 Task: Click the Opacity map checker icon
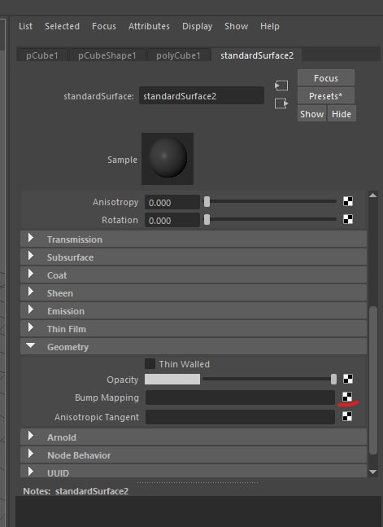pos(348,379)
